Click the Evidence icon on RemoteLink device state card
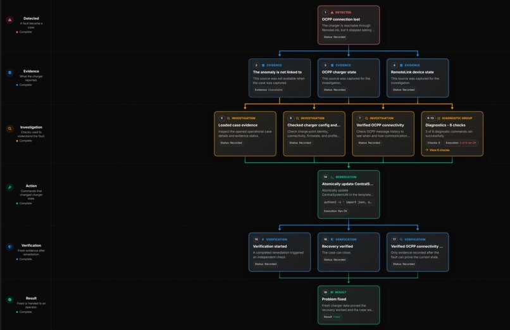 (401, 65)
